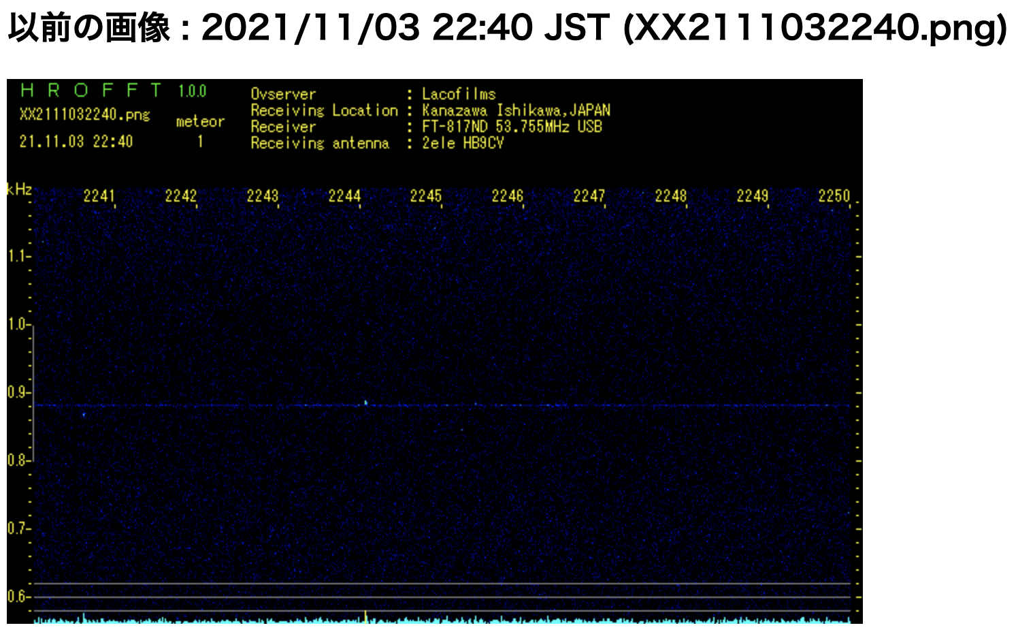The image size is (1033, 632).
Task: Select time axis marker '2246'
Action: [508, 196]
